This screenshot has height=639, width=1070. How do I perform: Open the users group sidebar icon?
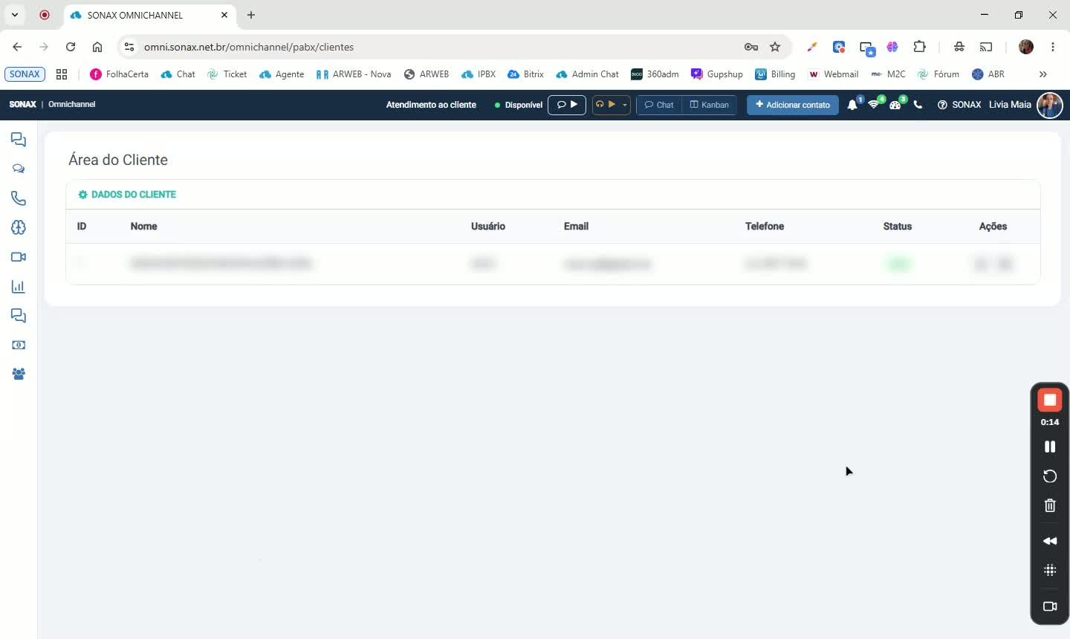point(19,374)
